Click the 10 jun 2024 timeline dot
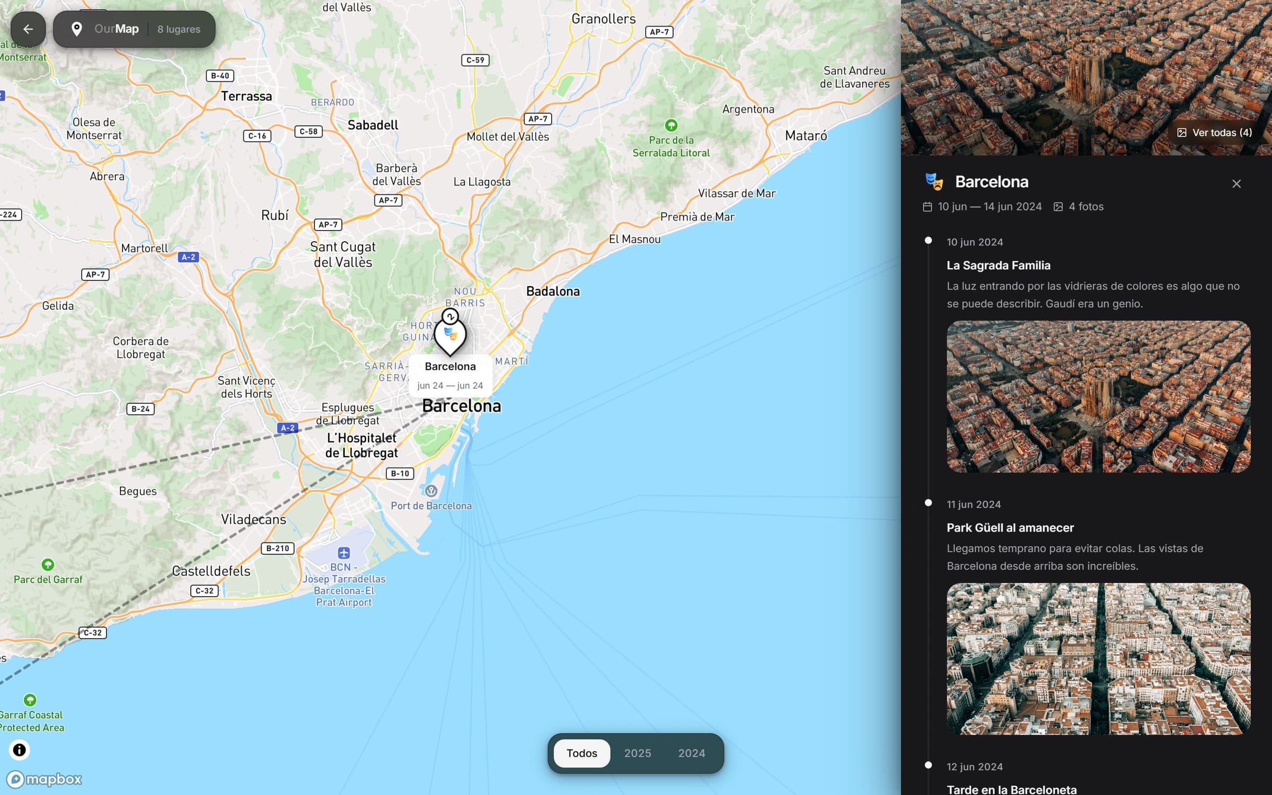The image size is (1272, 795). coord(928,241)
